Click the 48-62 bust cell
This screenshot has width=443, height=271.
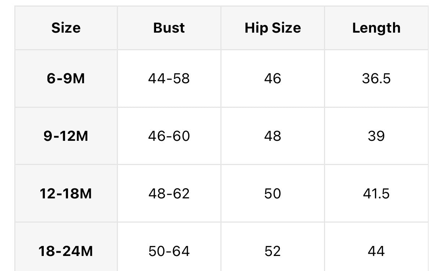point(169,194)
